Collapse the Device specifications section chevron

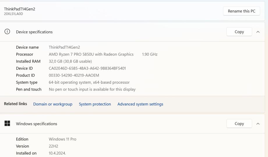coord(258,32)
